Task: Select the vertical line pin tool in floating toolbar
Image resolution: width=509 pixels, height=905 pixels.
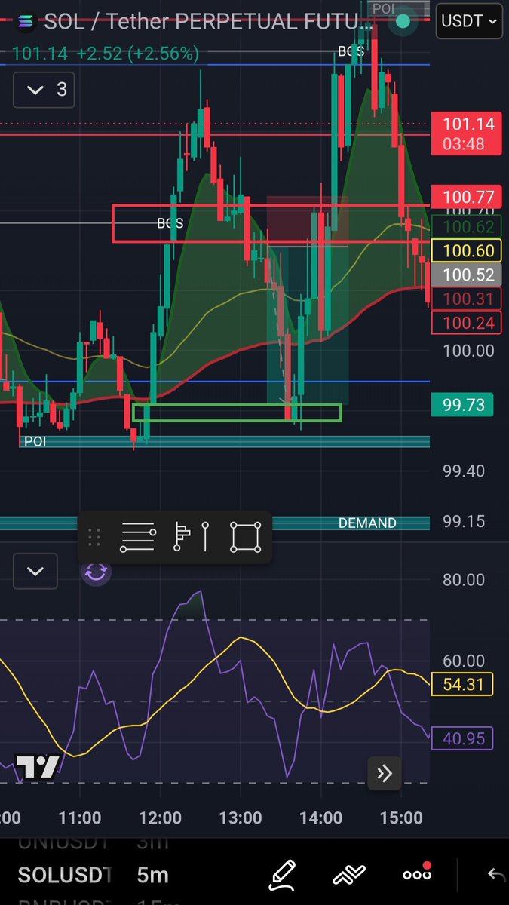Action: [x=206, y=538]
